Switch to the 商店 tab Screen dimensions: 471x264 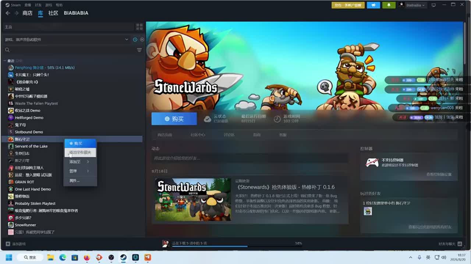27,13
